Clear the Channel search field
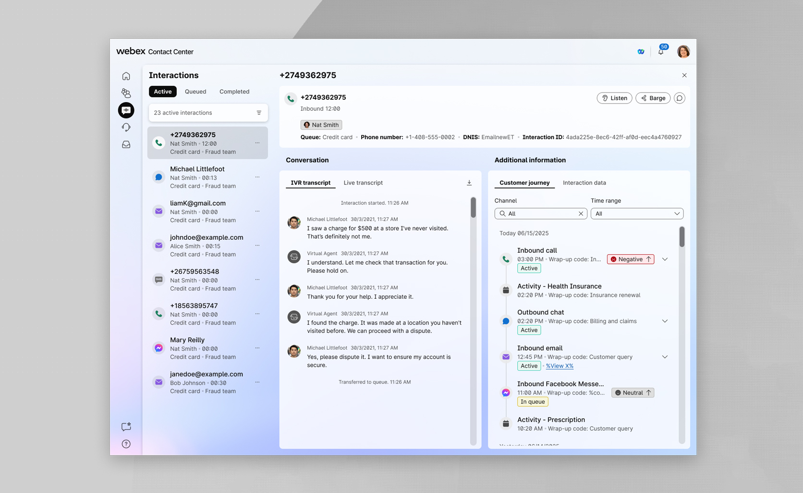Image resolution: width=803 pixels, height=493 pixels. (581, 214)
